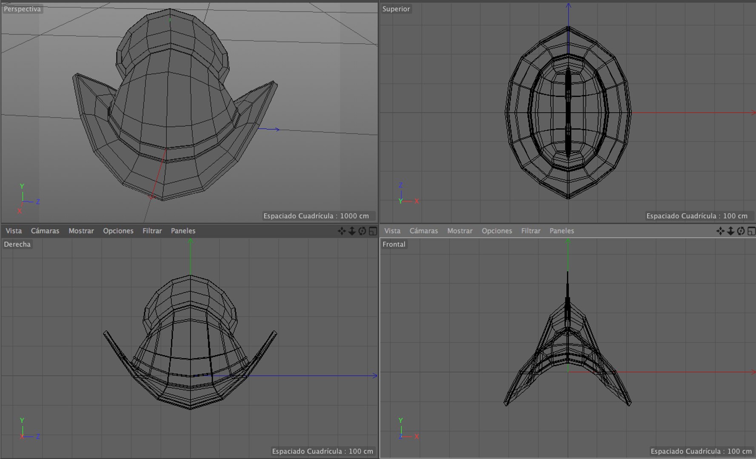Click the zoom camera icon in the Frontal viewport
The height and width of the screenshot is (459, 756).
(x=730, y=231)
